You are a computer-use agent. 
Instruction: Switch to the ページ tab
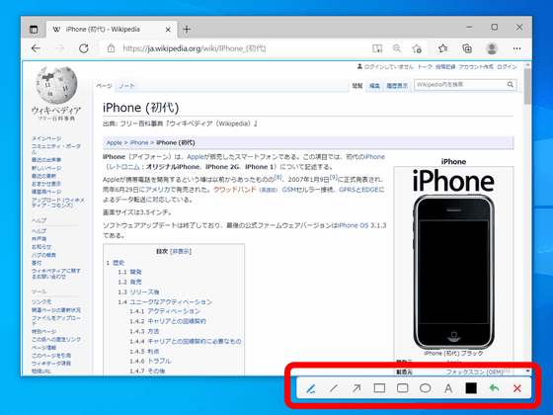click(104, 86)
